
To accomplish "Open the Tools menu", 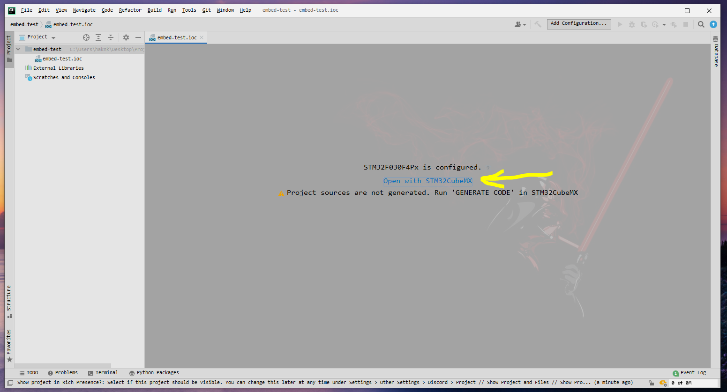I will pos(189,10).
